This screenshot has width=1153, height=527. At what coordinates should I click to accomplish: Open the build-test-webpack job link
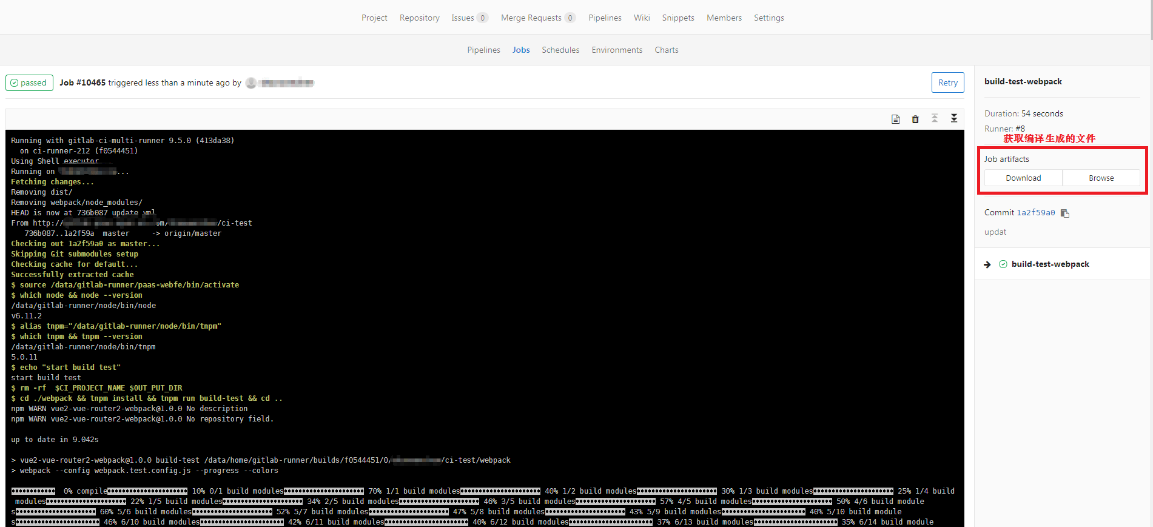tap(1050, 264)
